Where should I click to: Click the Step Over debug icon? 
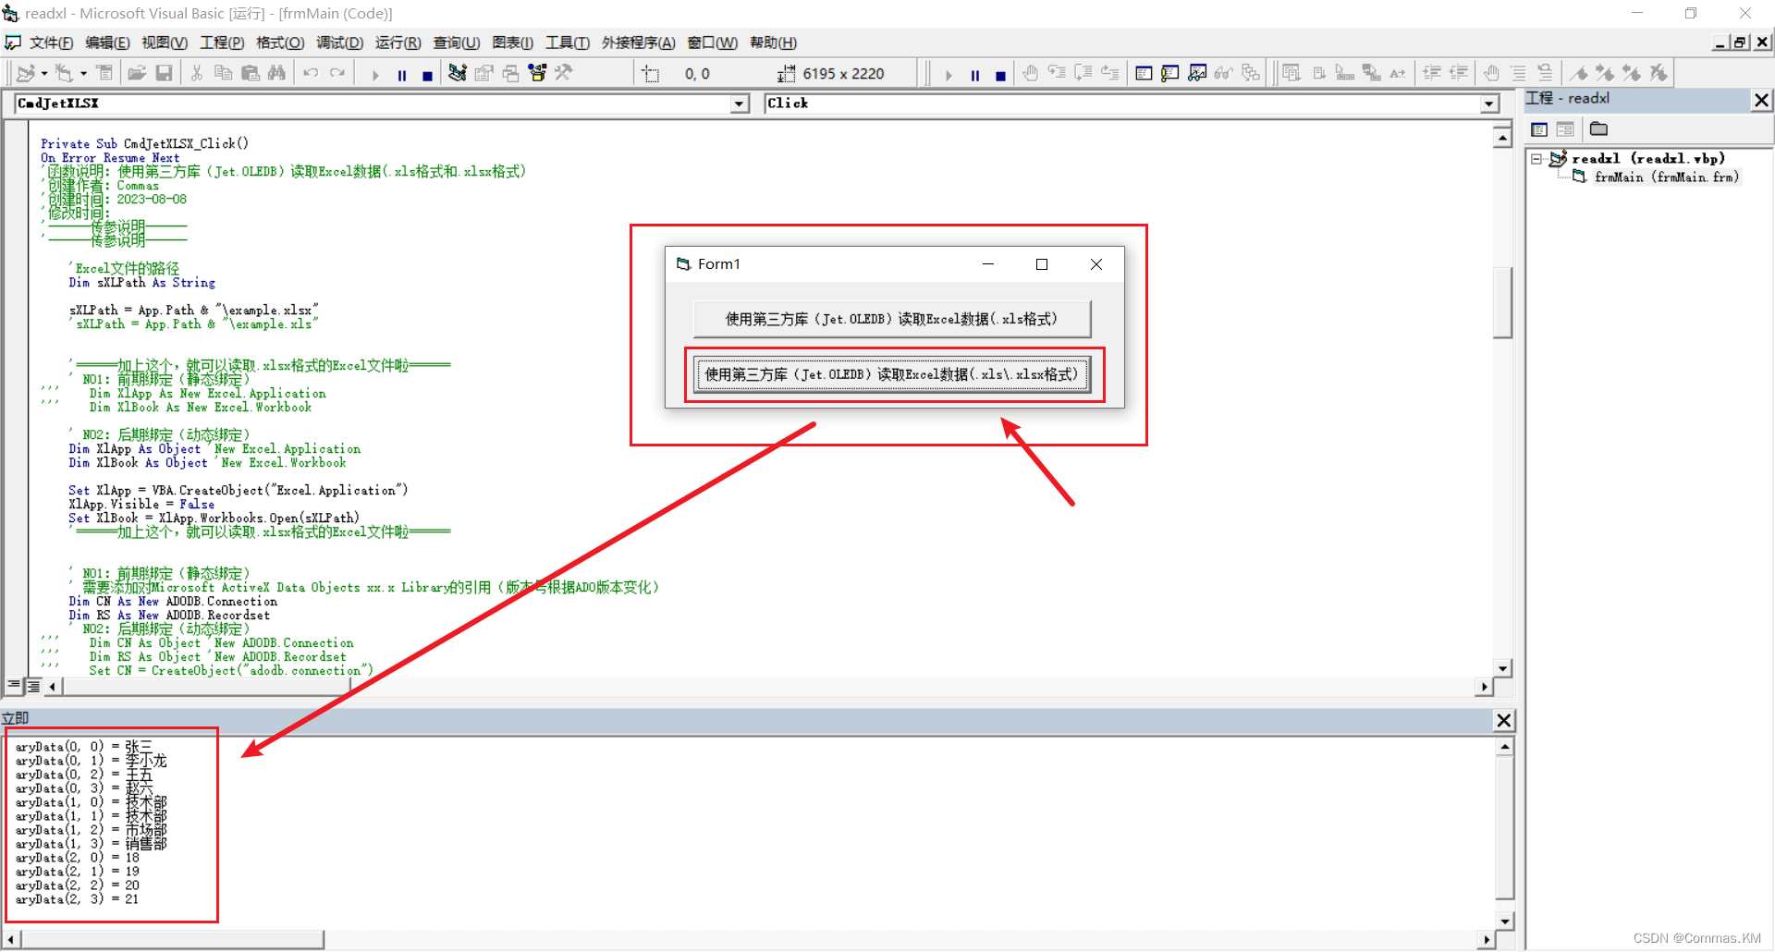click(x=1083, y=73)
